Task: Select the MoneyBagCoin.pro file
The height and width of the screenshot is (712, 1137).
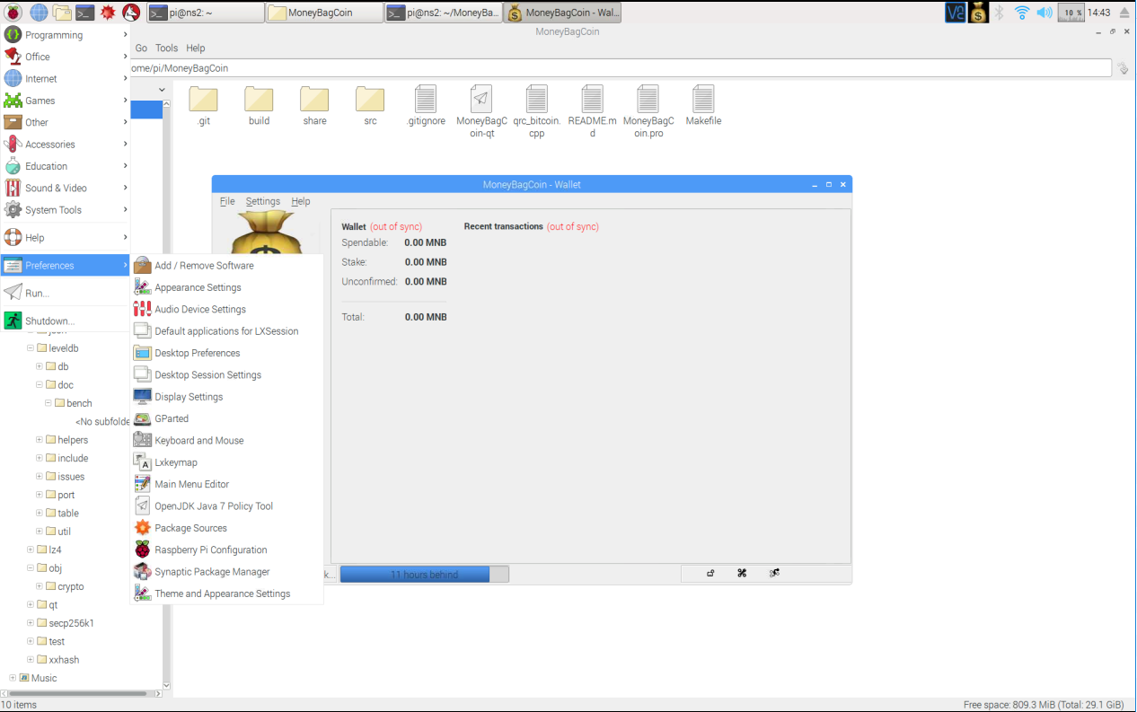Action: point(648,111)
